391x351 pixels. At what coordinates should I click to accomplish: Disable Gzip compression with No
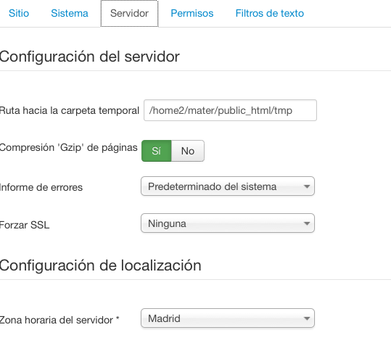point(188,151)
